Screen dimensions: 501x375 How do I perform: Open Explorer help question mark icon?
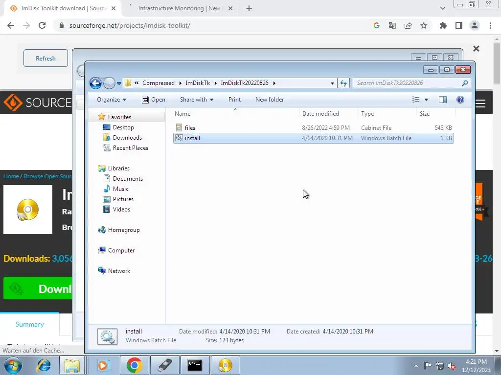tap(460, 100)
